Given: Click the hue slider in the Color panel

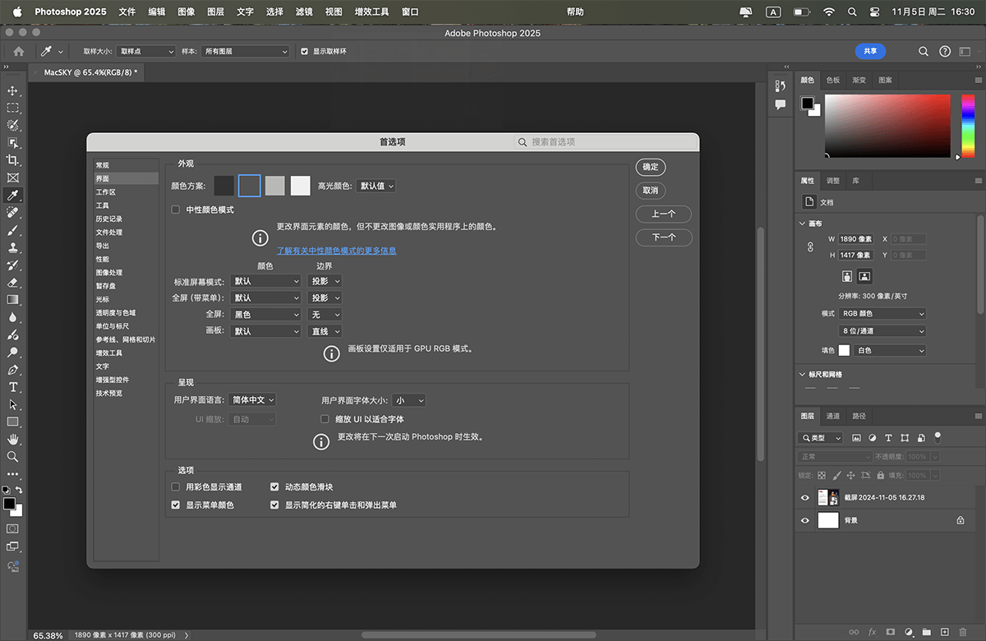Looking at the screenshot, I should tap(968, 126).
